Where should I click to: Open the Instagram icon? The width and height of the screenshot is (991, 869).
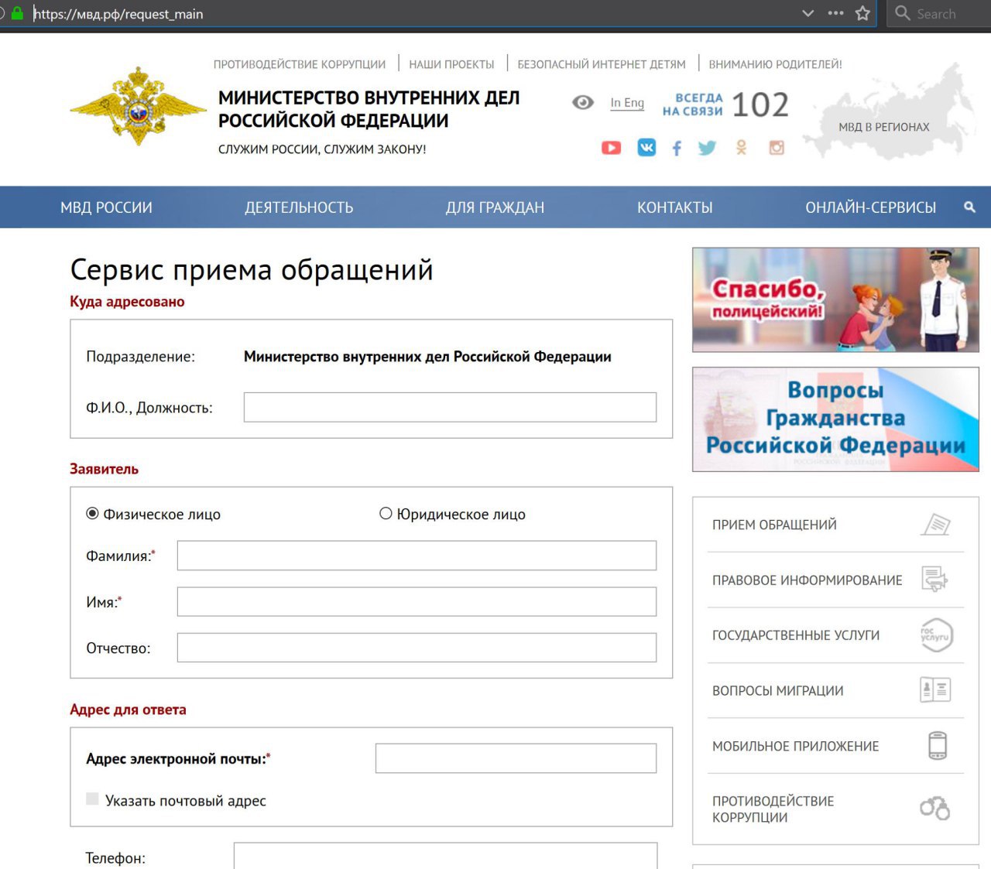click(777, 148)
